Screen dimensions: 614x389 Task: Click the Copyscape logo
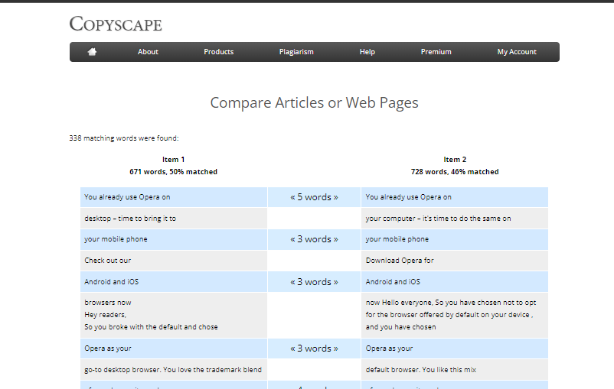tap(116, 24)
